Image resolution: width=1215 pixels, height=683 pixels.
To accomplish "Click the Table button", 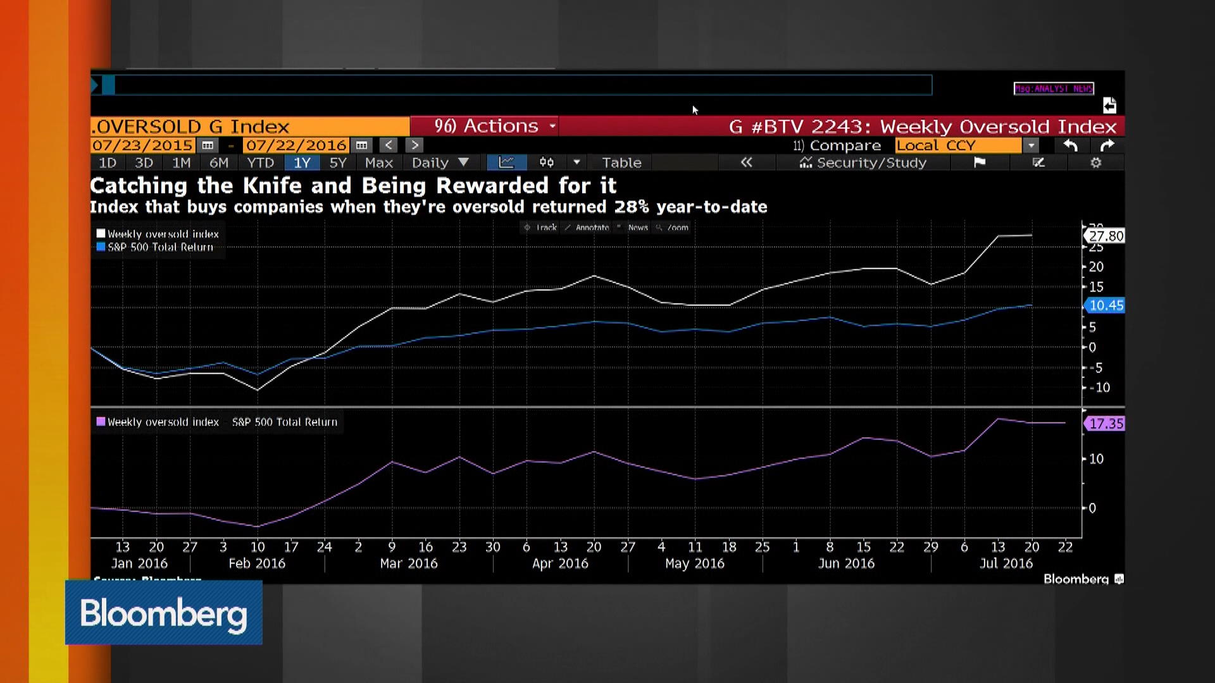I will [x=621, y=163].
